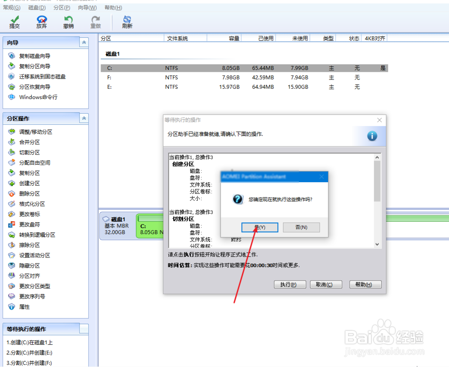Viewport: 449px width, 367px height.
Task: Open the 复制分区向导 wizard icon
Action: (x=12, y=66)
